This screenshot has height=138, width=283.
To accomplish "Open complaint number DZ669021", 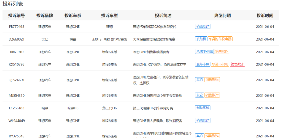I will coord(17,39).
